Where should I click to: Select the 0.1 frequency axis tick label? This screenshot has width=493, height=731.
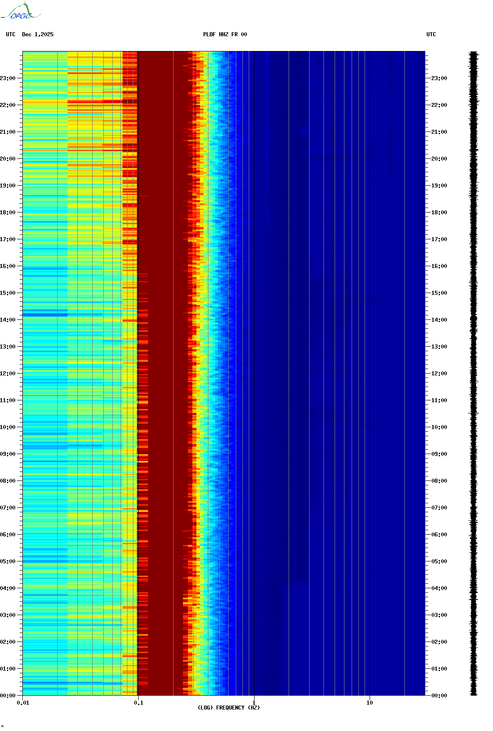(138, 703)
